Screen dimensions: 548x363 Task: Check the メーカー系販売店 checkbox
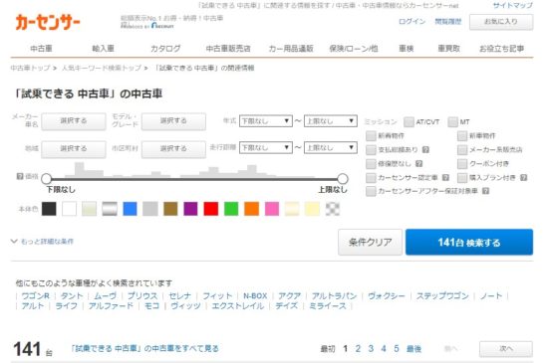462,150
